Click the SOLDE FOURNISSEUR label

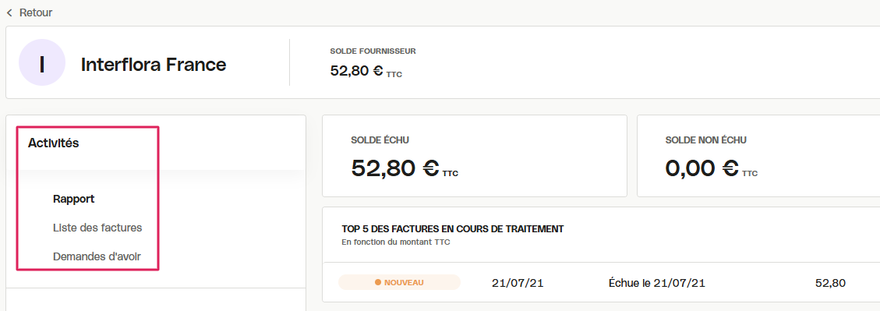tap(373, 51)
